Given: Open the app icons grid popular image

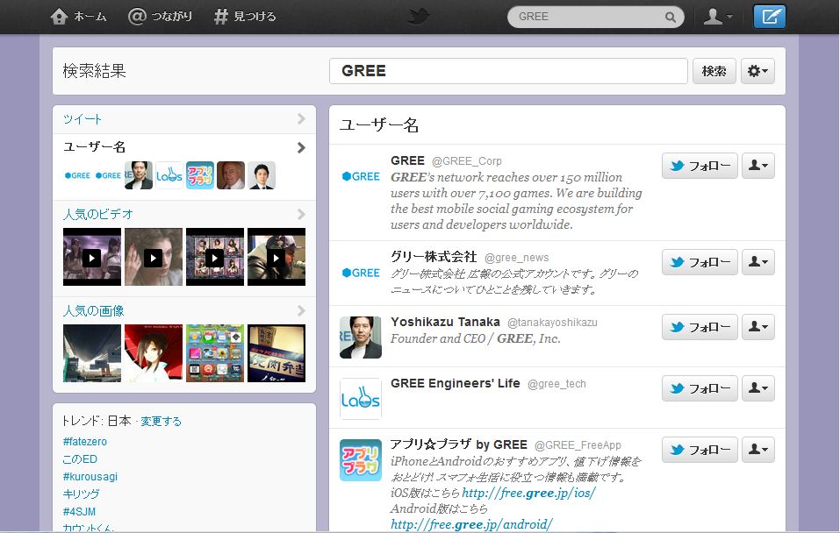Looking at the screenshot, I should point(215,353).
